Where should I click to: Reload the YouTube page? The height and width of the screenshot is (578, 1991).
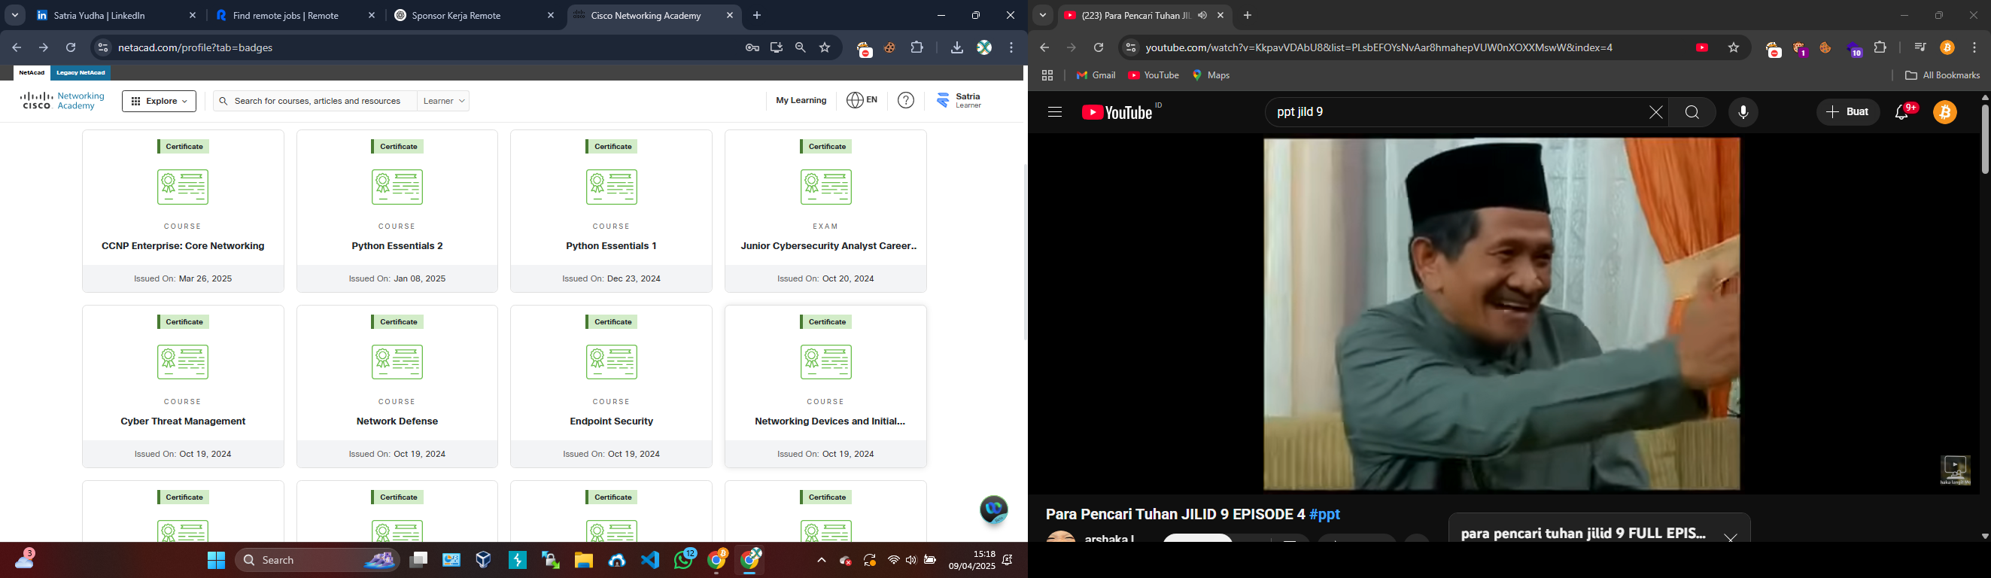pos(1099,48)
